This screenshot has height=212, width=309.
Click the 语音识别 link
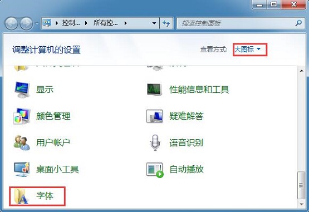point(187,142)
